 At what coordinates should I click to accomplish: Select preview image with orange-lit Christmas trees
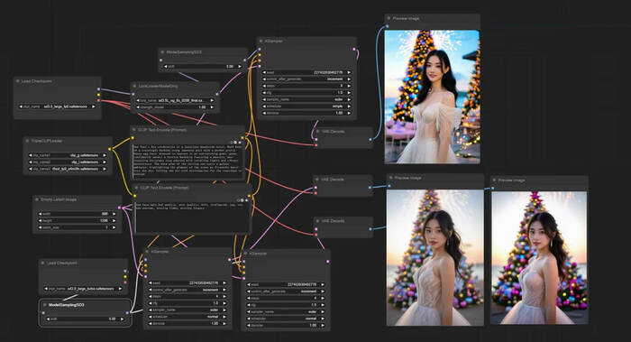pyautogui.click(x=432, y=97)
